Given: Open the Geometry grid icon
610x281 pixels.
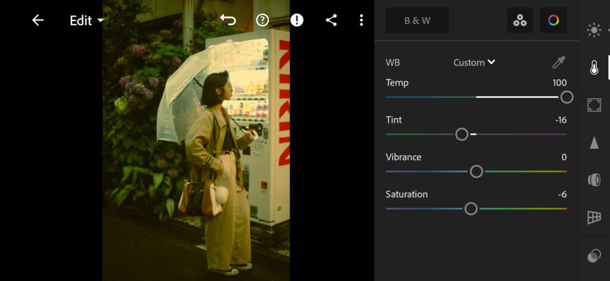Looking at the screenshot, I should [x=594, y=217].
